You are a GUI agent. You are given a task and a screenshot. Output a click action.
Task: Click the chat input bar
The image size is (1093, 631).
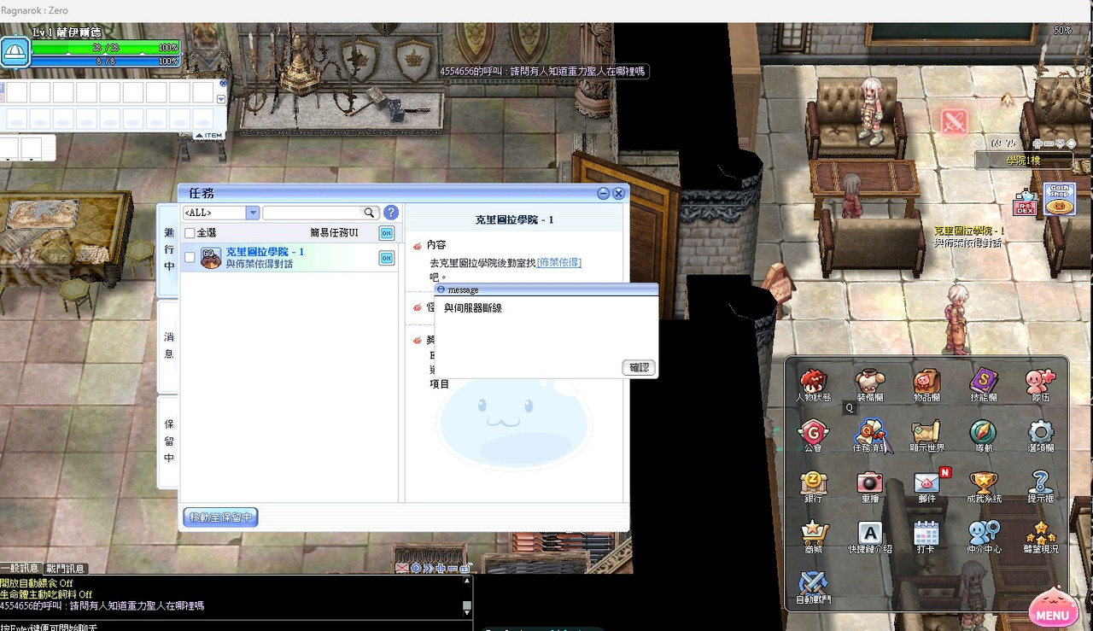[236, 626]
